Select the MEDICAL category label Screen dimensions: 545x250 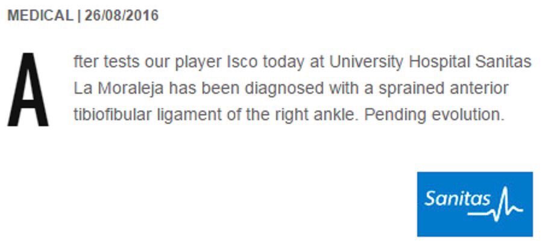pos(40,16)
